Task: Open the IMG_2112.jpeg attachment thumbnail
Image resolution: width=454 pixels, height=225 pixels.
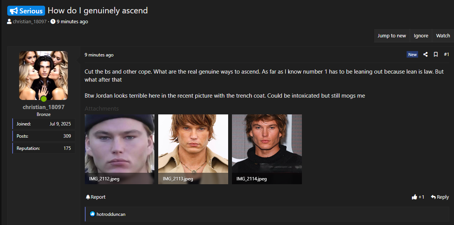Action: click(120, 149)
